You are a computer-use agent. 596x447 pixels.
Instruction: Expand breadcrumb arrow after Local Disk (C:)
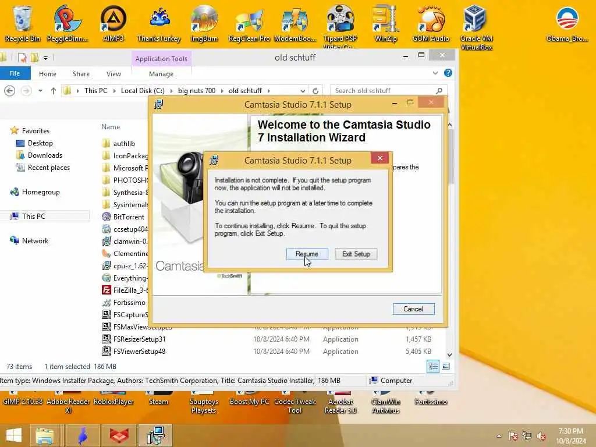point(172,91)
